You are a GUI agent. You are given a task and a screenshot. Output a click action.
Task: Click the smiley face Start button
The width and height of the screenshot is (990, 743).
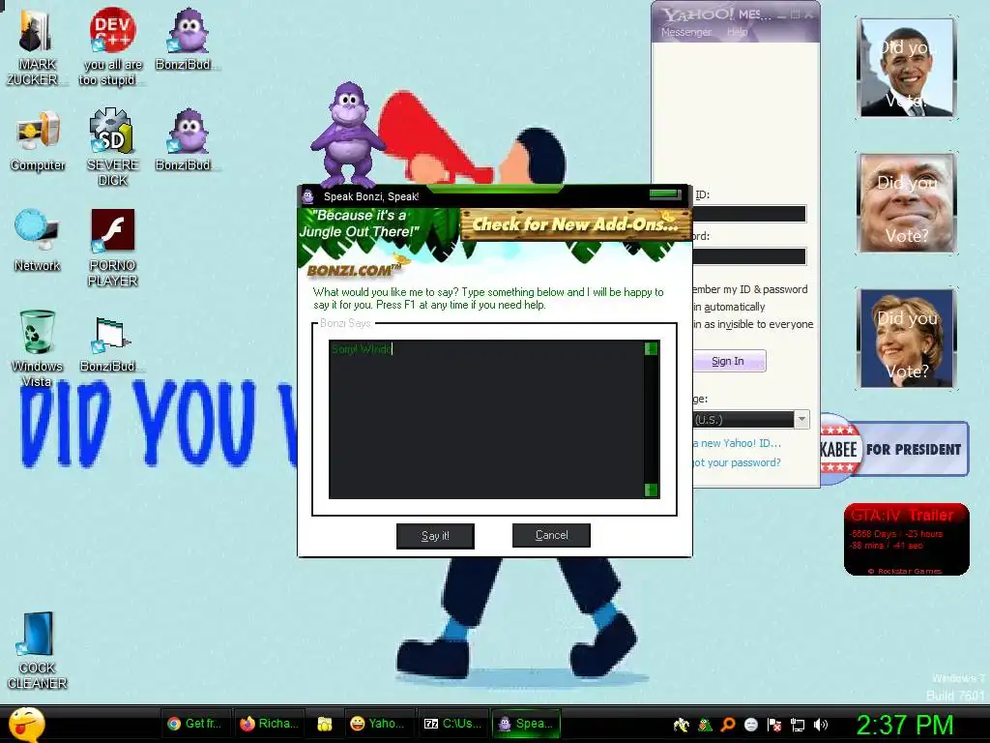[x=26, y=724]
